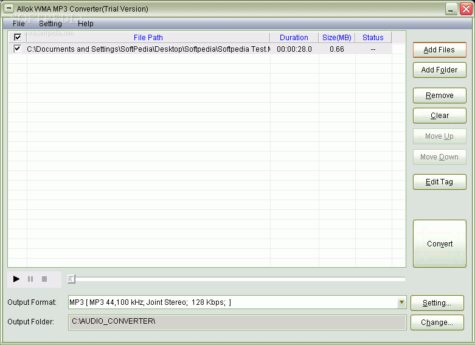The height and width of the screenshot is (345, 475).
Task: Minimize the Allok converter window
Action: click(451, 9)
